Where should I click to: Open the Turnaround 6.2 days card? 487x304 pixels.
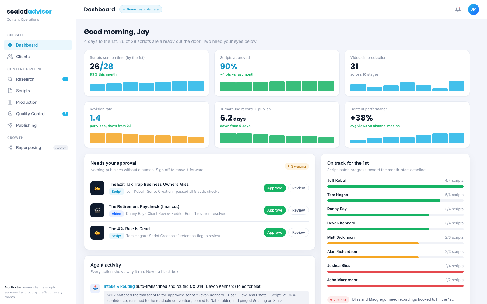coord(277,125)
